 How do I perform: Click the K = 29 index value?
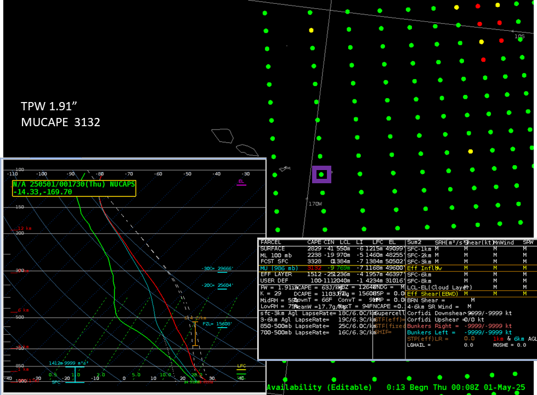[x=270, y=294]
